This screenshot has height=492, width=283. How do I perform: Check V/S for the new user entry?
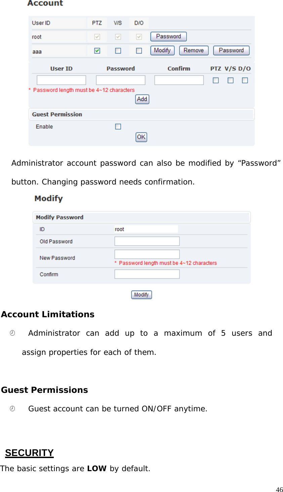coord(231,80)
